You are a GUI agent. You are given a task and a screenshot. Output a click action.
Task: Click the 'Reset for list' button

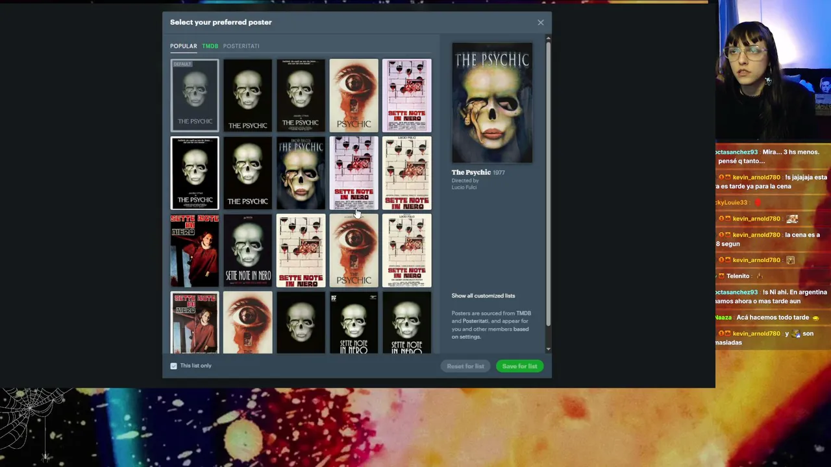click(465, 366)
